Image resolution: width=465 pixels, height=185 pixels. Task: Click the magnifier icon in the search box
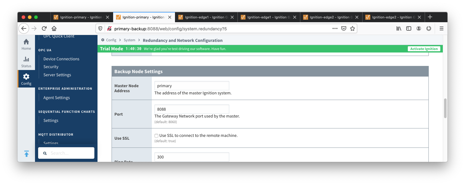pyautogui.click(x=45, y=153)
